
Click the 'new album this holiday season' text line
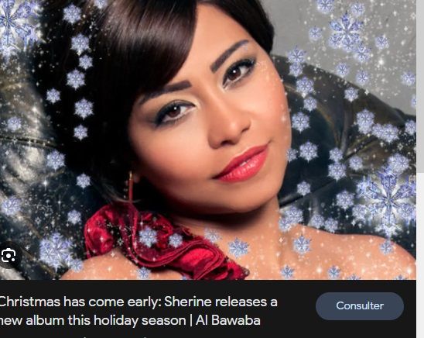(92, 320)
